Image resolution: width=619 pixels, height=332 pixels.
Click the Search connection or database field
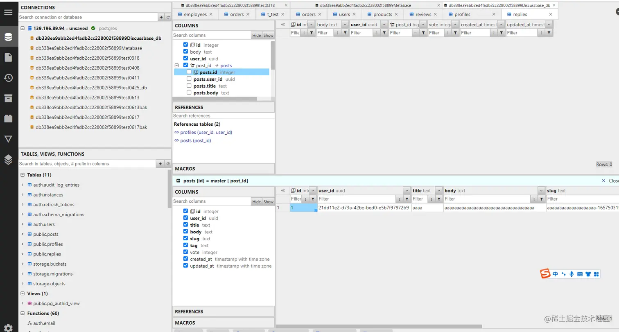[x=88, y=17]
